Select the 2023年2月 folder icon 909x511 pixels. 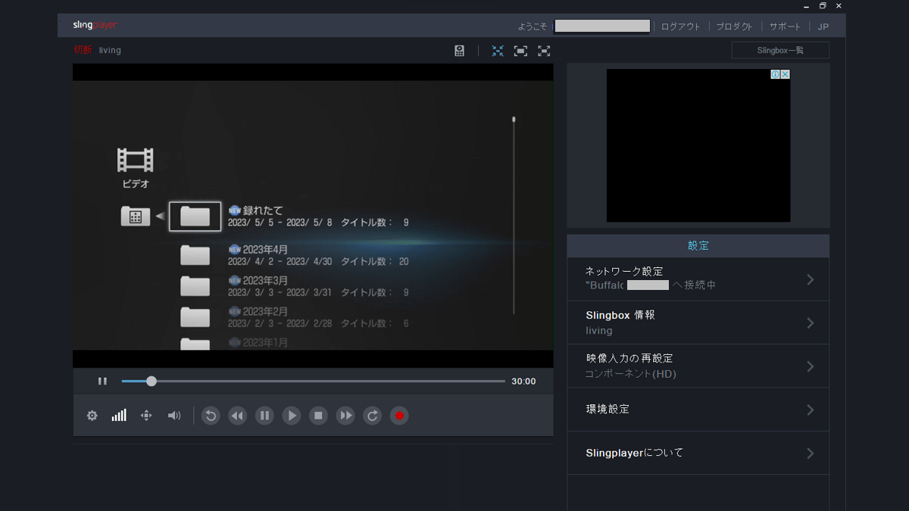point(195,316)
